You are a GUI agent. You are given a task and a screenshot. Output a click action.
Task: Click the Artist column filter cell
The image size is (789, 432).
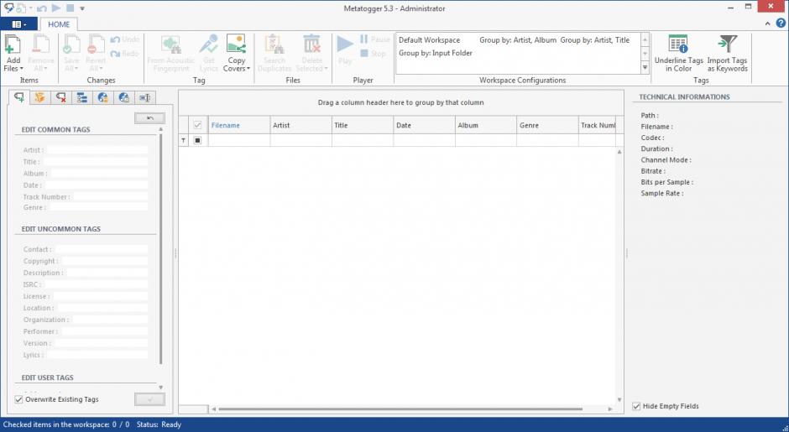[300, 140]
